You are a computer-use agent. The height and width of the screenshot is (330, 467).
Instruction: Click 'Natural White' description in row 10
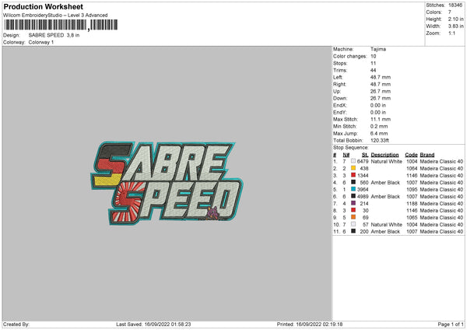tap(387, 225)
